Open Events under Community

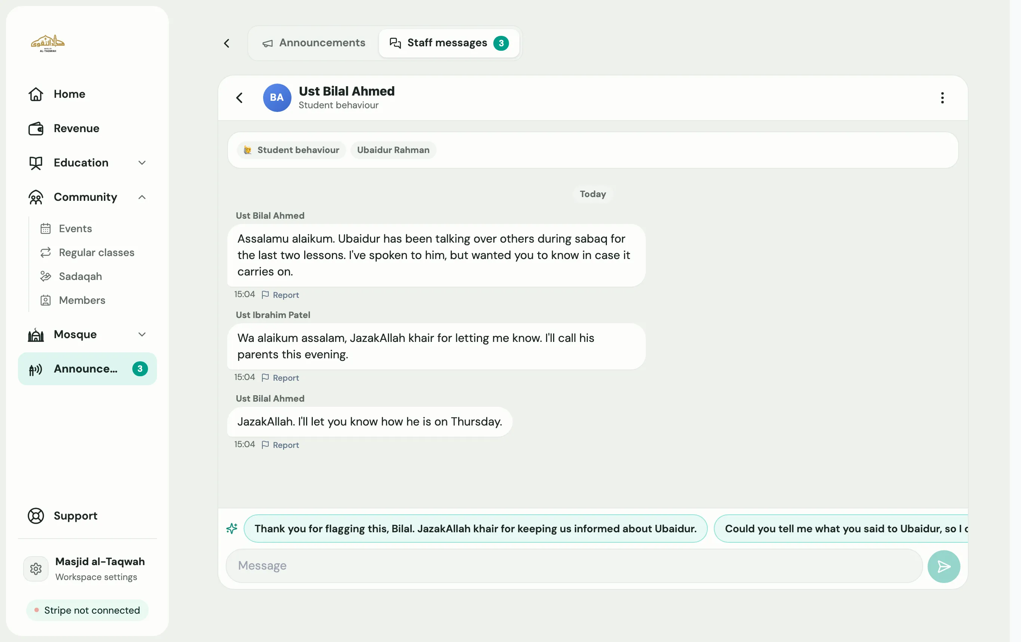pos(75,229)
